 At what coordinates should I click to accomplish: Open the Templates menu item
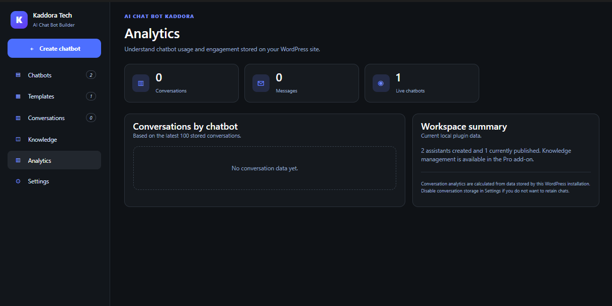tap(54, 96)
